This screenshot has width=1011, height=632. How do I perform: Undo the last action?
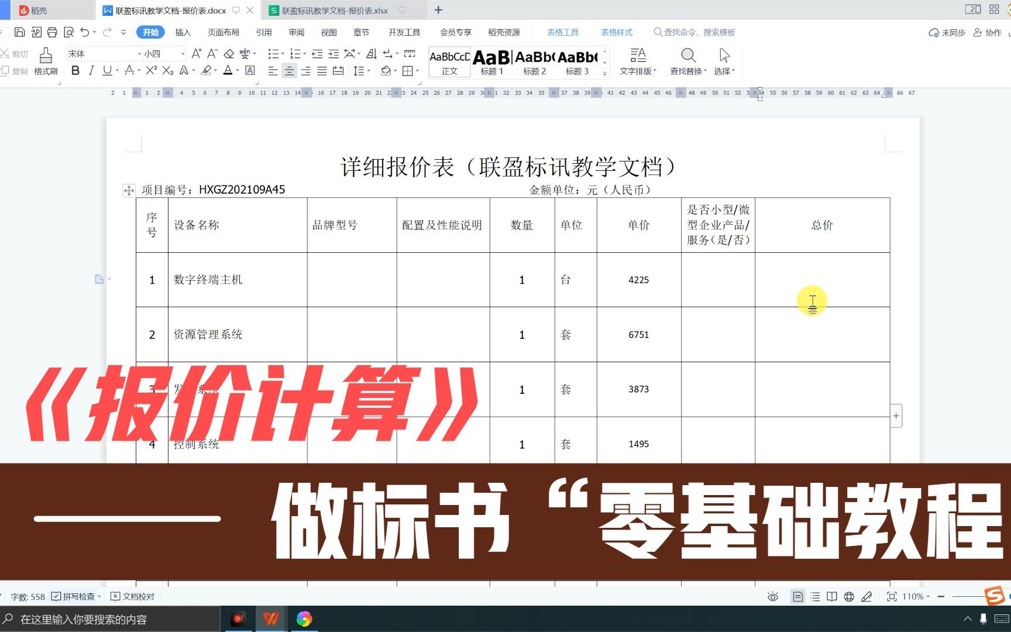[85, 32]
